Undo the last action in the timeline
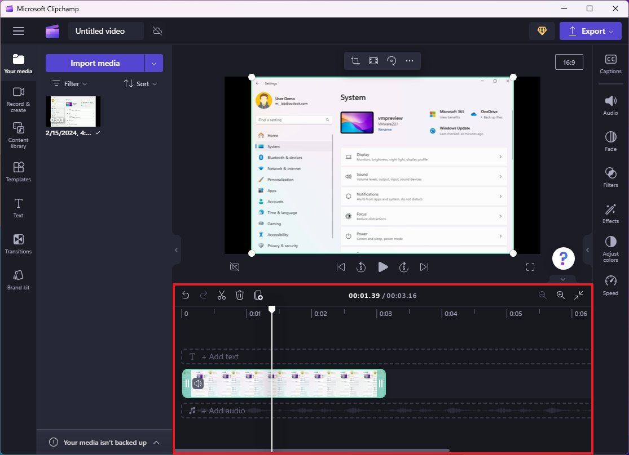629x455 pixels. coord(186,295)
